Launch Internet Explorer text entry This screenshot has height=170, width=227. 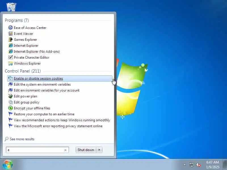[26, 46]
